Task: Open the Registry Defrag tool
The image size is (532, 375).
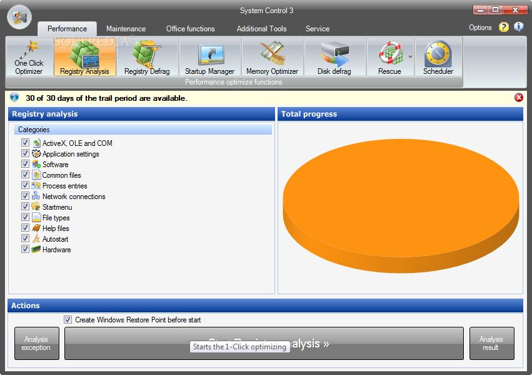Action: pos(147,57)
